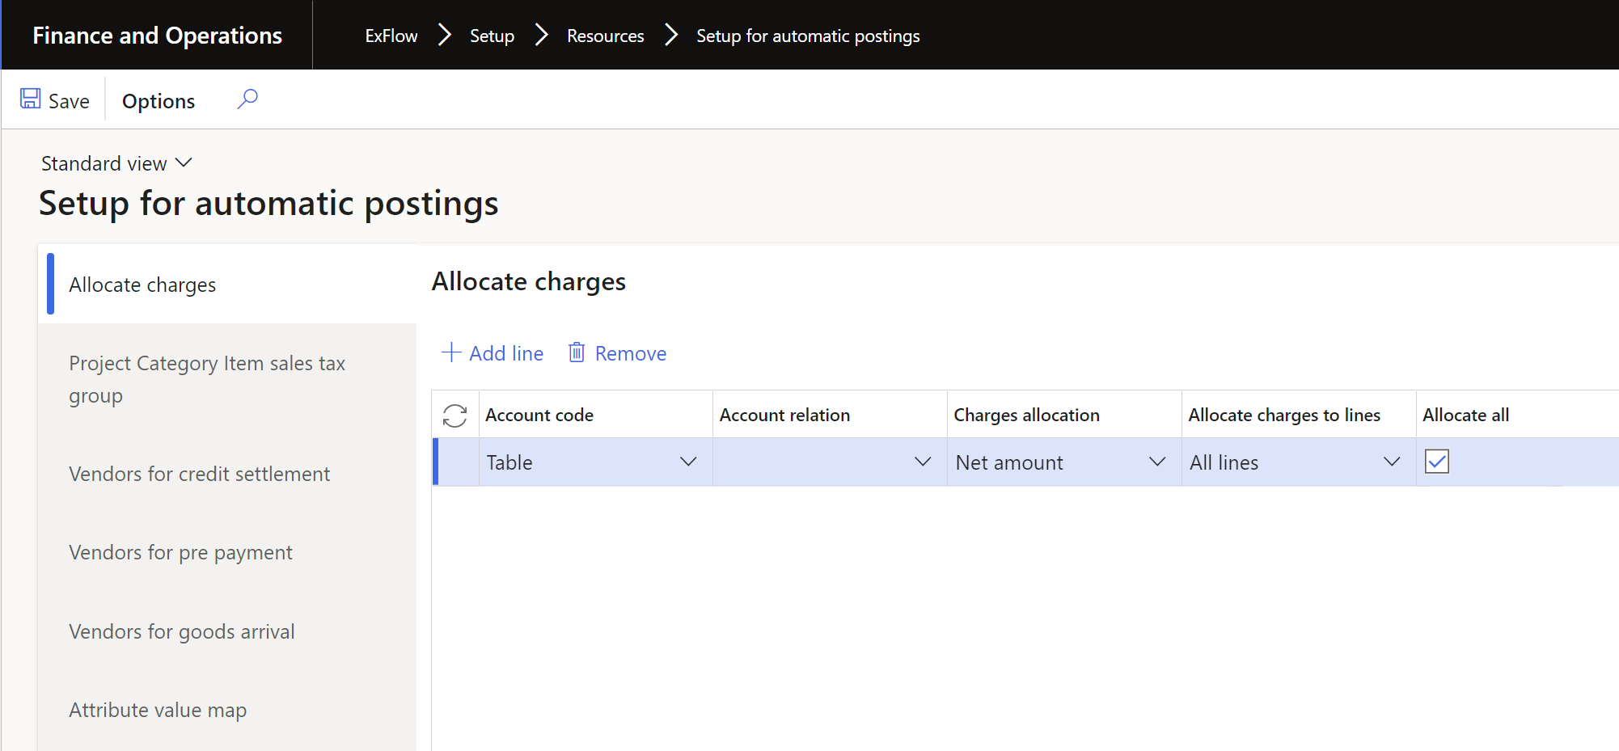Viewport: 1619px width, 751px height.
Task: Open the Account code Table dropdown
Action: pyautogui.click(x=688, y=462)
